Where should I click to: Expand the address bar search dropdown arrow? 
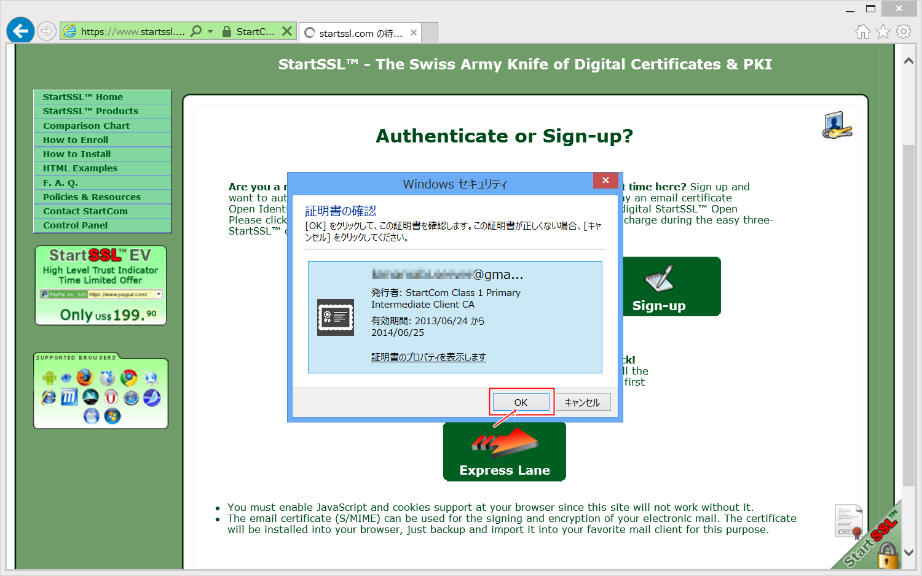210,31
